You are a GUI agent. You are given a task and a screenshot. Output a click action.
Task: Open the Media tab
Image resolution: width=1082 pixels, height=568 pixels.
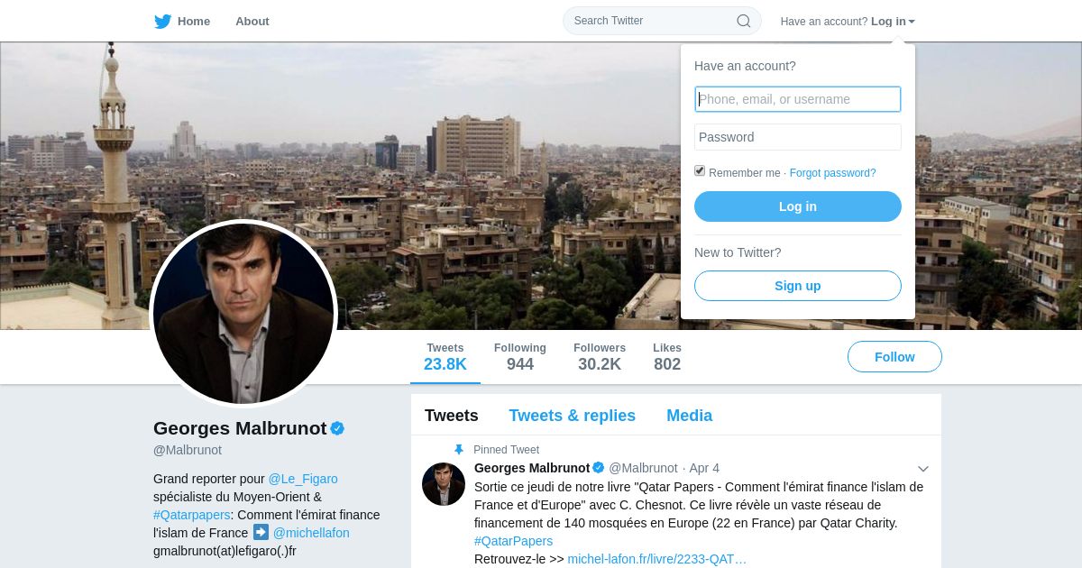pos(689,416)
